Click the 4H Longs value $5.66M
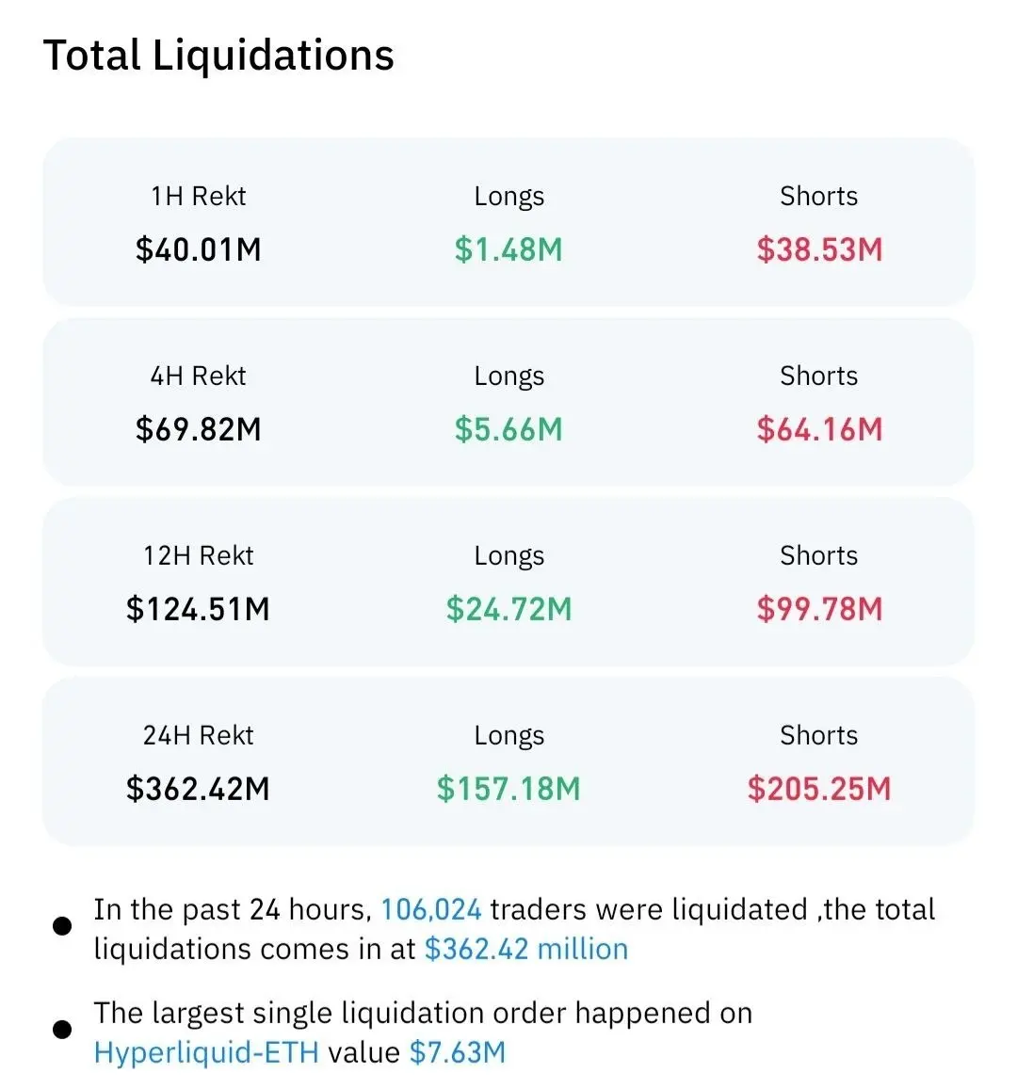1017x1089 pixels. tap(508, 429)
